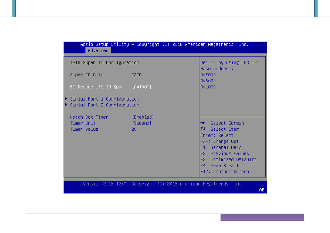Viewport: 330px width, 233px height.
Task: Change the Timer Unit [Second] option
Action: pyautogui.click(x=141, y=123)
